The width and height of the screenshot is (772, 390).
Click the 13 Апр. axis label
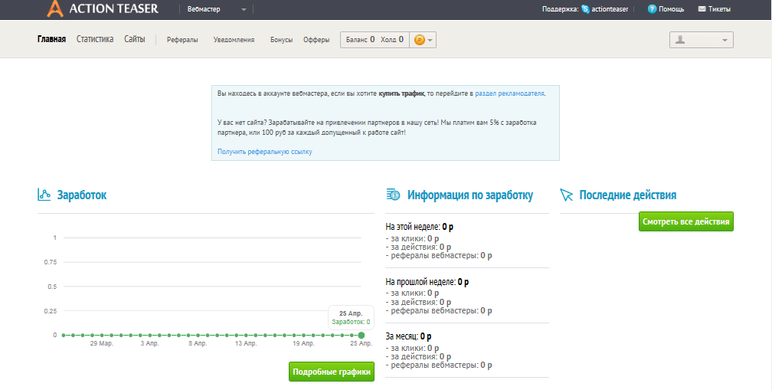click(x=246, y=344)
